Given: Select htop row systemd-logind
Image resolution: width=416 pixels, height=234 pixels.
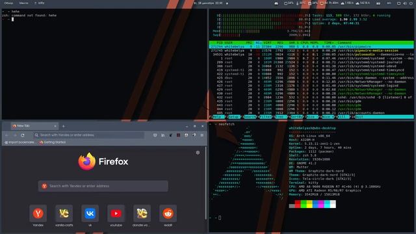Looking at the screenshot, I should click(x=311, y=86).
